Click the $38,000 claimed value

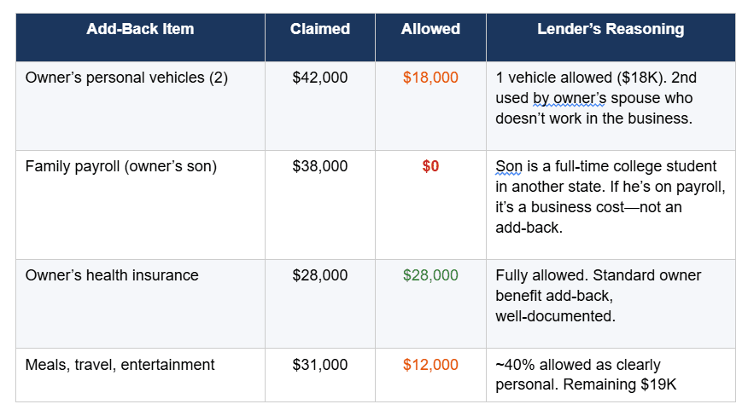click(320, 166)
